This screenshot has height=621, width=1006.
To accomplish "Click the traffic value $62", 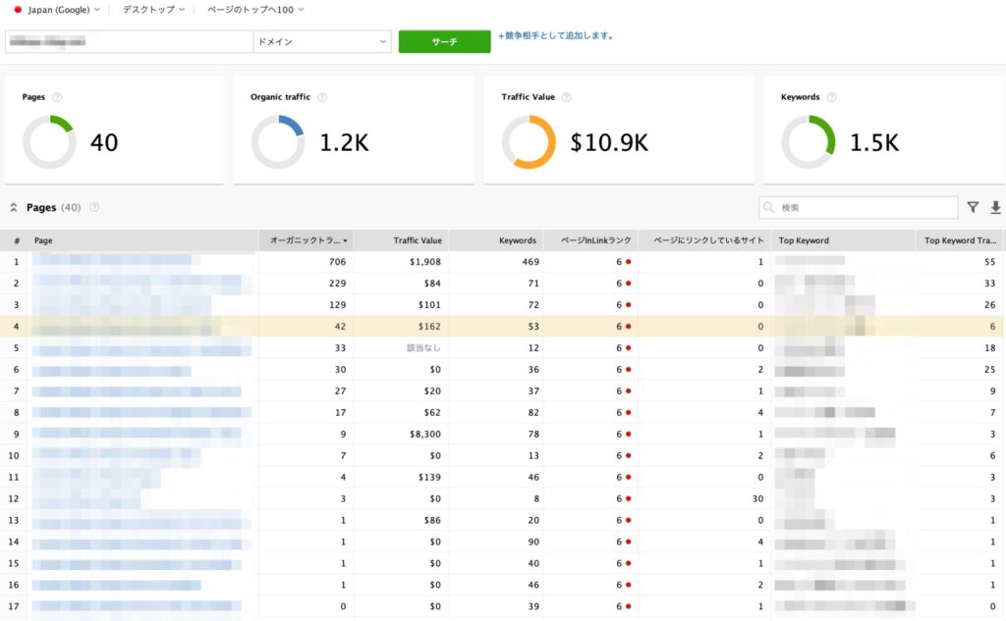I will pos(432,413).
